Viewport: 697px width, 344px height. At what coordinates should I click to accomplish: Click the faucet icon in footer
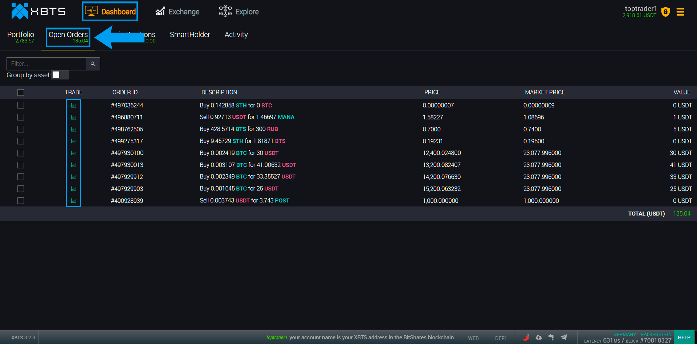point(551,337)
